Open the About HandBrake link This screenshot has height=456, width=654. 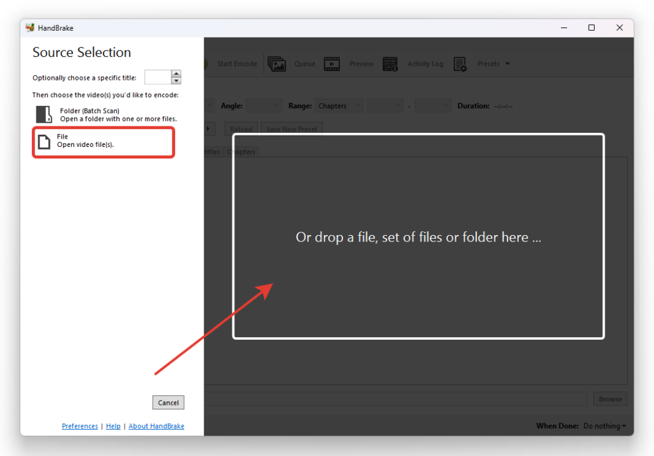(156, 426)
